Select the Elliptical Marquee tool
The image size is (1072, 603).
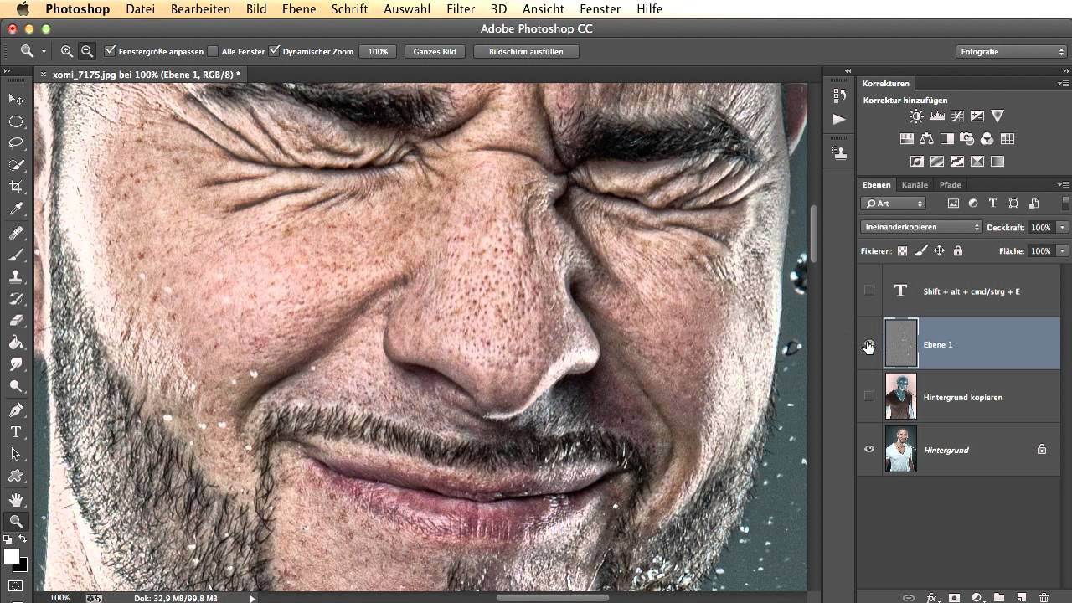point(15,121)
